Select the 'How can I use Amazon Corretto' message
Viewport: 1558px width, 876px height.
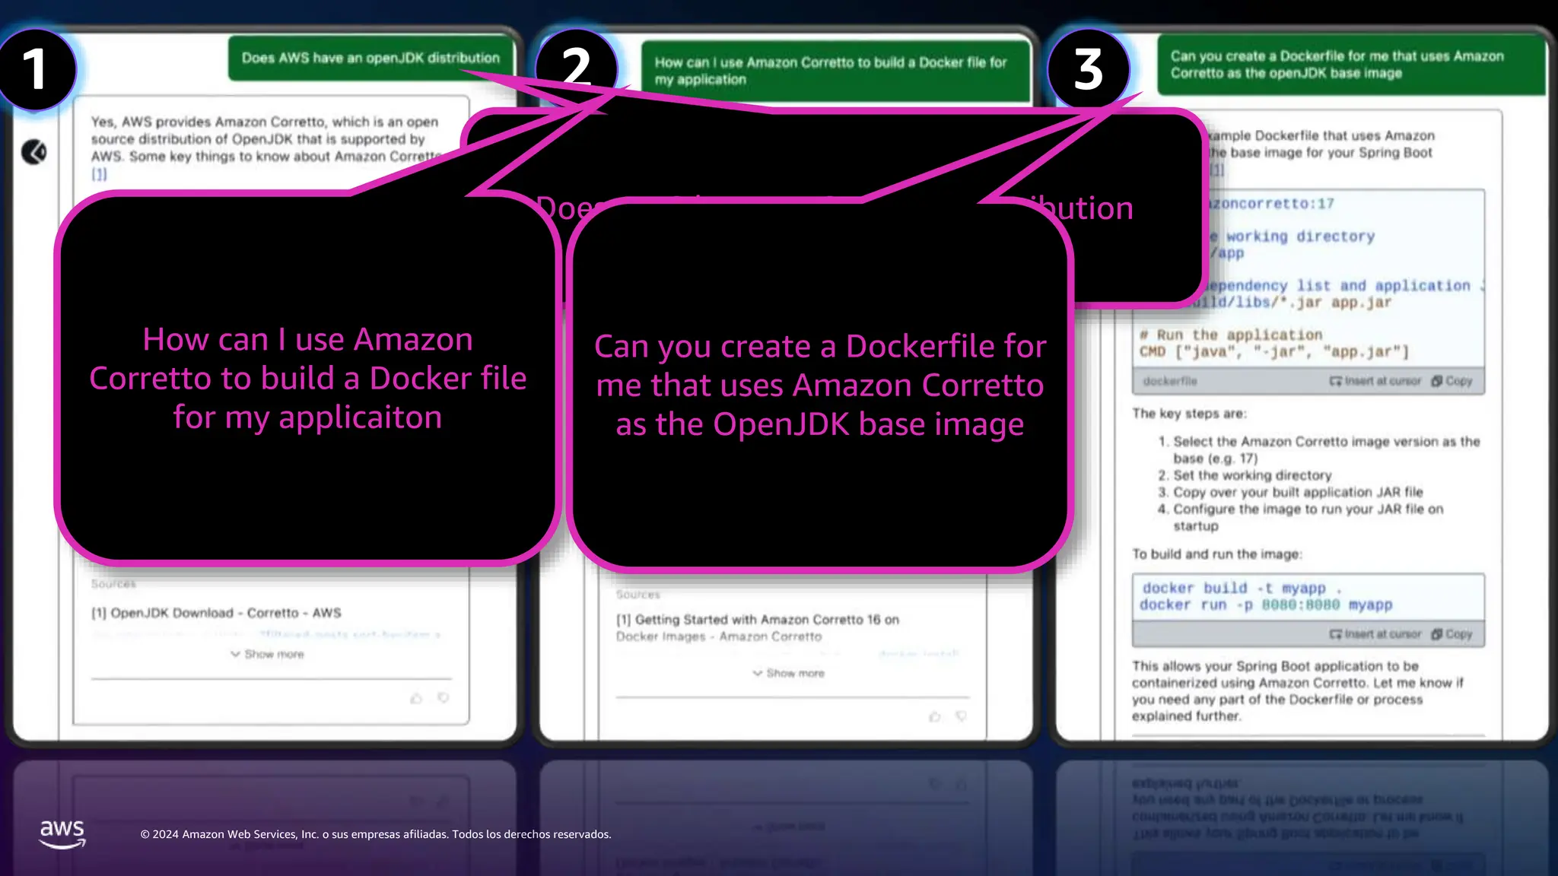pos(835,71)
